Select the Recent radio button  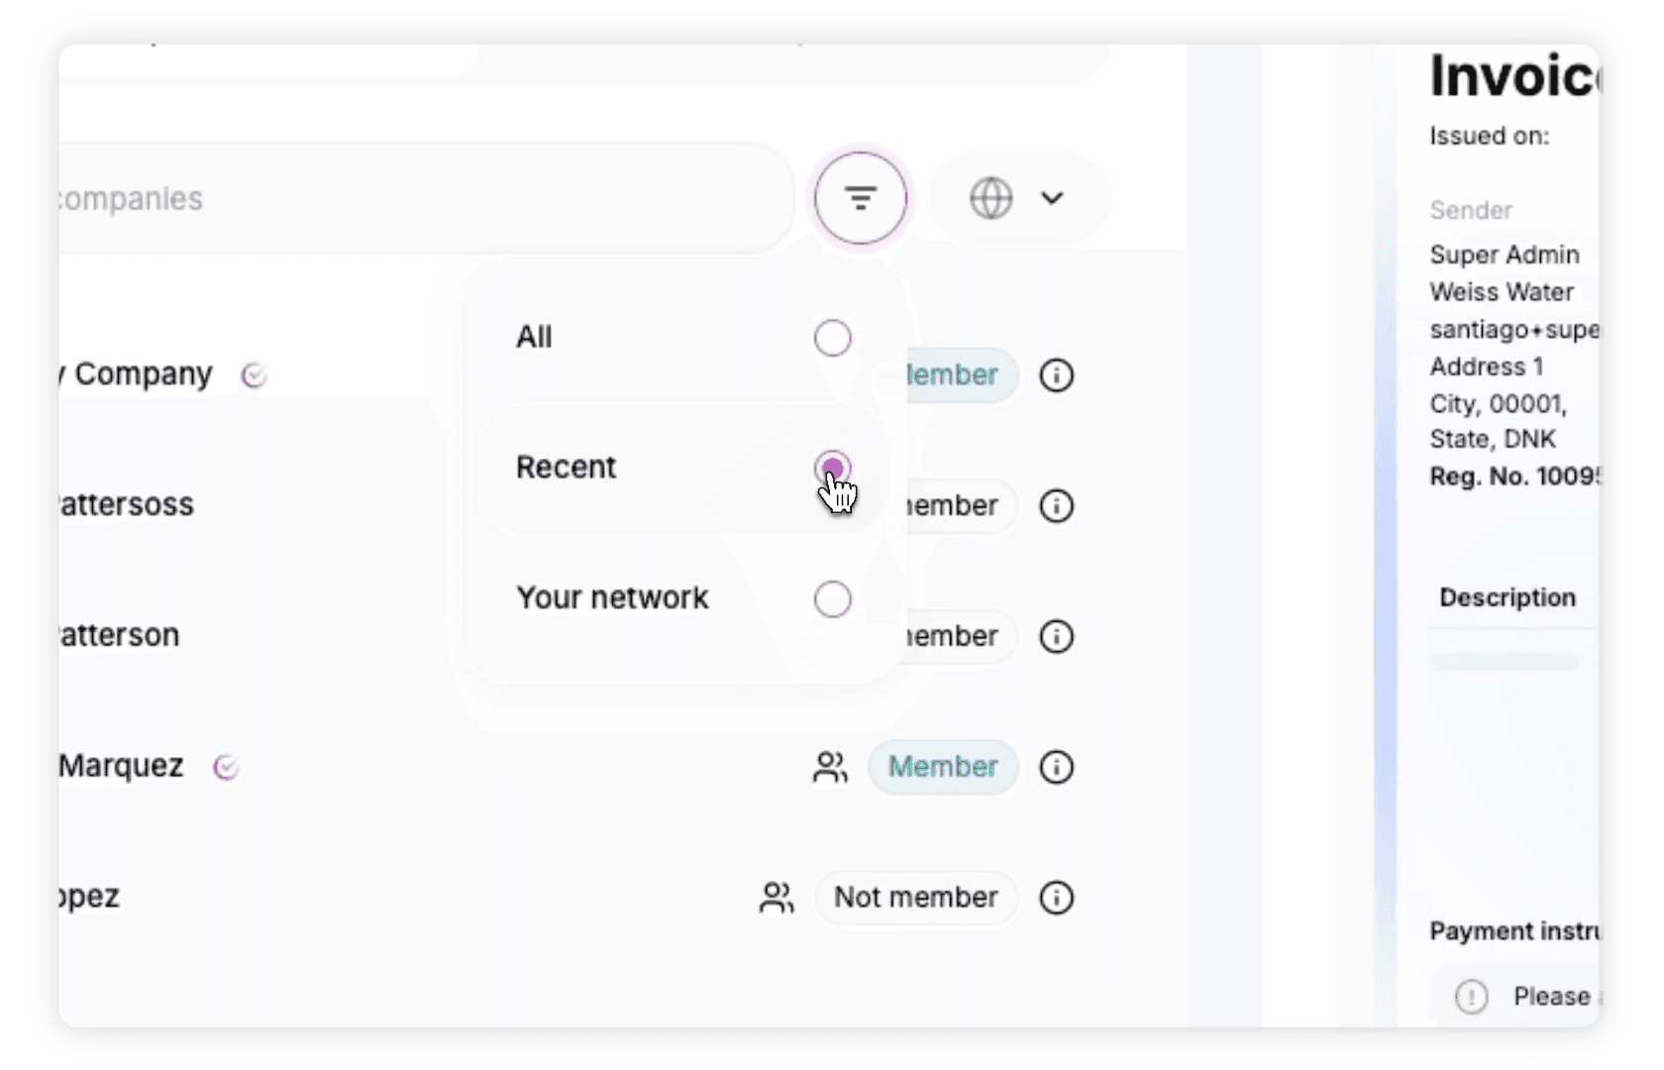[x=832, y=468]
